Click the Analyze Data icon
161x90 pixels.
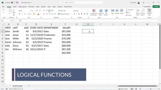tap(149, 12)
